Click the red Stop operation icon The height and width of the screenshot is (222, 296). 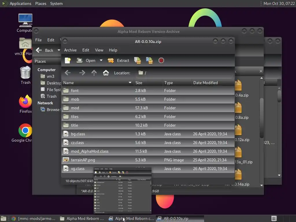coord(161,60)
